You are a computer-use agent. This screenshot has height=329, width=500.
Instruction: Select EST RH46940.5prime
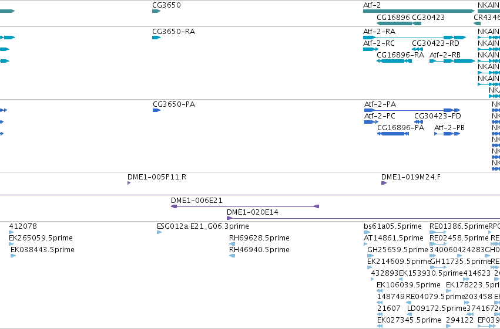(x=232, y=256)
